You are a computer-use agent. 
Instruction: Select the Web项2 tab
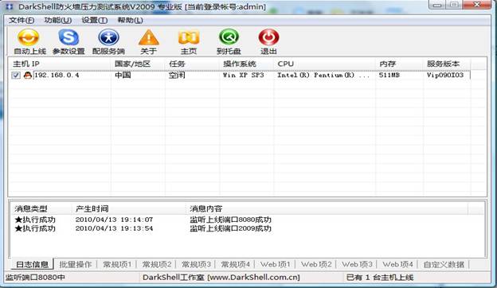coord(316,264)
